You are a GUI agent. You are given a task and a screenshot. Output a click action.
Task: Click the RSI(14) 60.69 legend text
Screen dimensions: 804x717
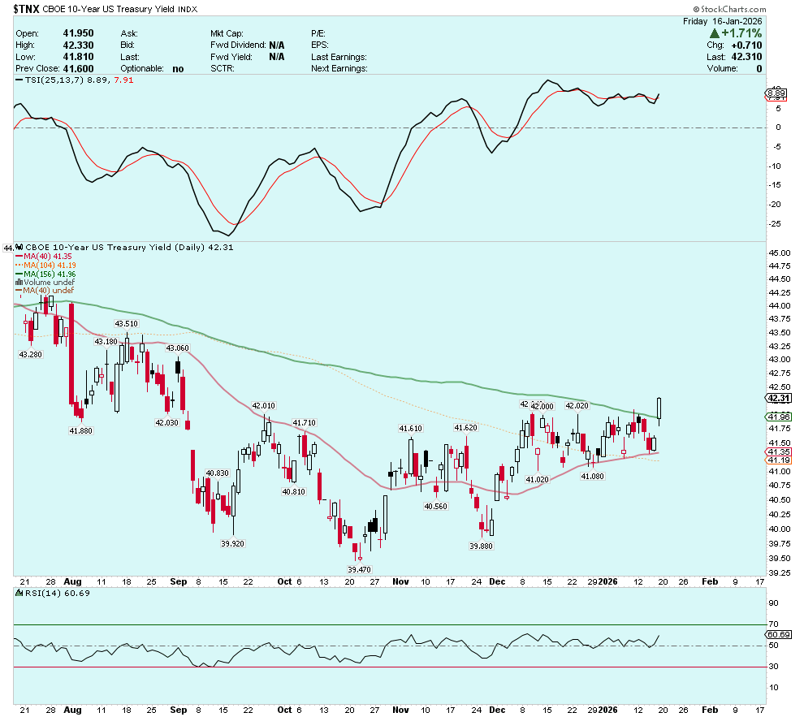58,593
